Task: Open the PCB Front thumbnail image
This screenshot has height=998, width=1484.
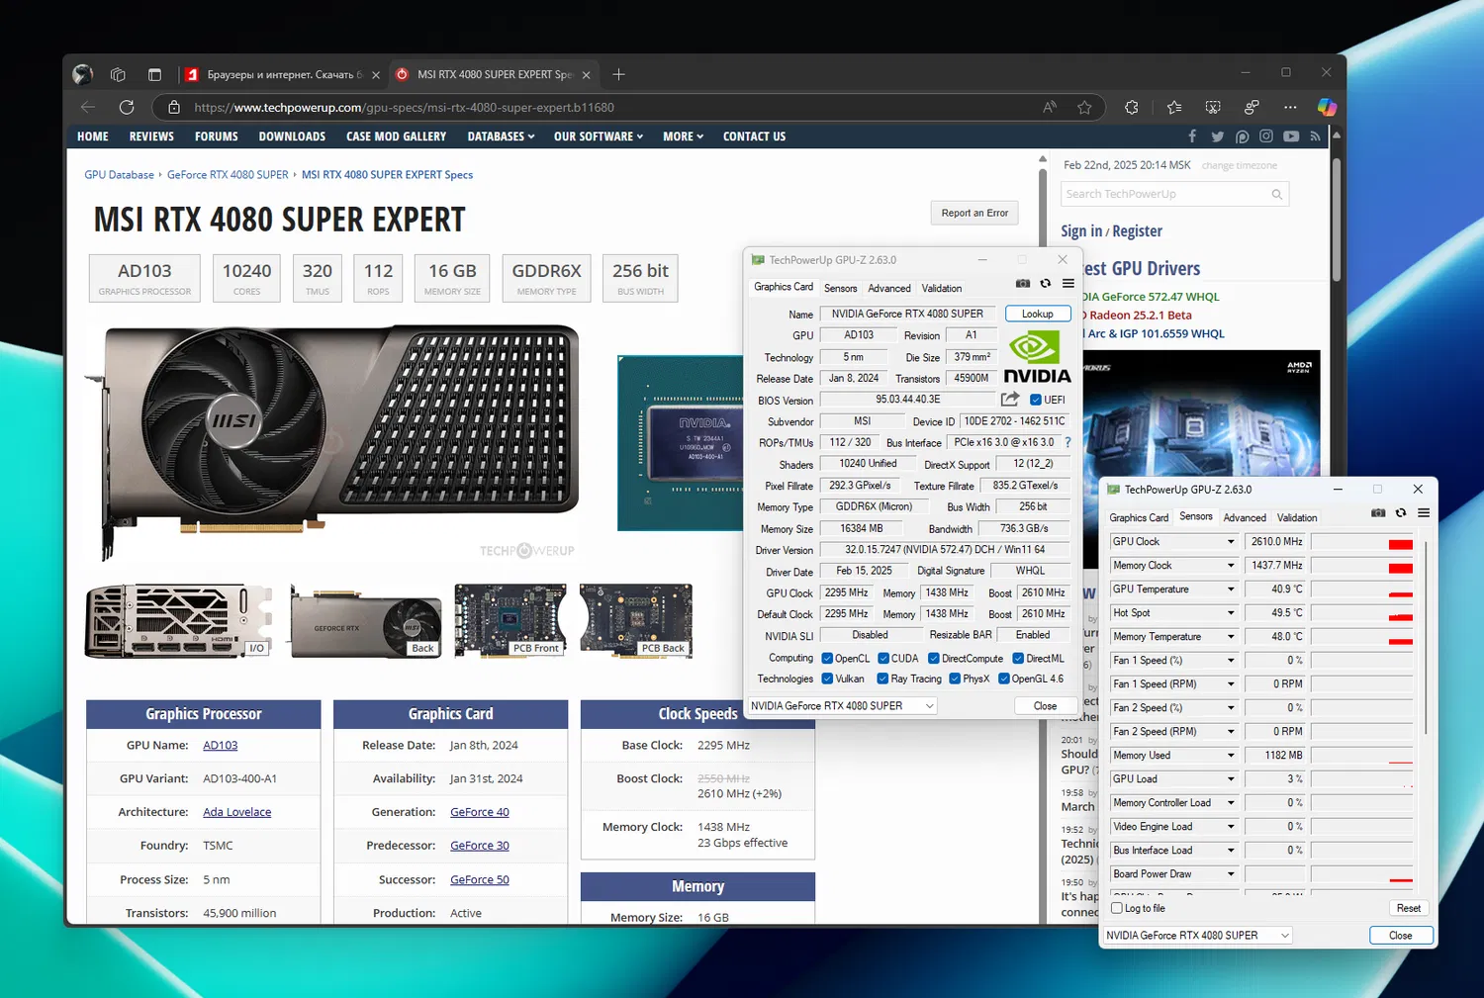Action: 510,620
